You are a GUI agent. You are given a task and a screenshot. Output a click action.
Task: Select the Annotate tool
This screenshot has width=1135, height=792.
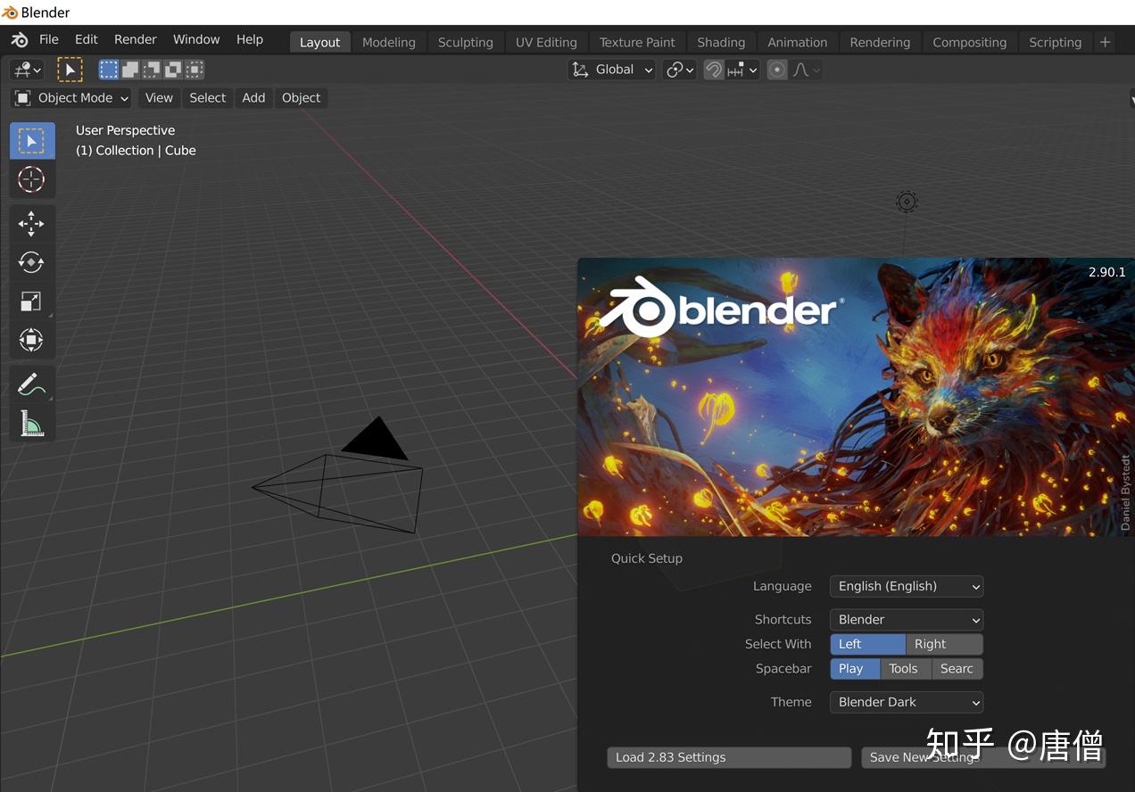pyautogui.click(x=31, y=383)
